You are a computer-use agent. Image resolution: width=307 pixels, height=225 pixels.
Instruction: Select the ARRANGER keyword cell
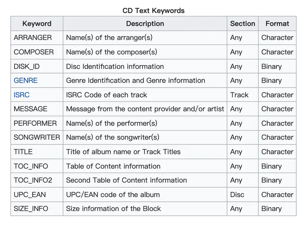[33, 38]
